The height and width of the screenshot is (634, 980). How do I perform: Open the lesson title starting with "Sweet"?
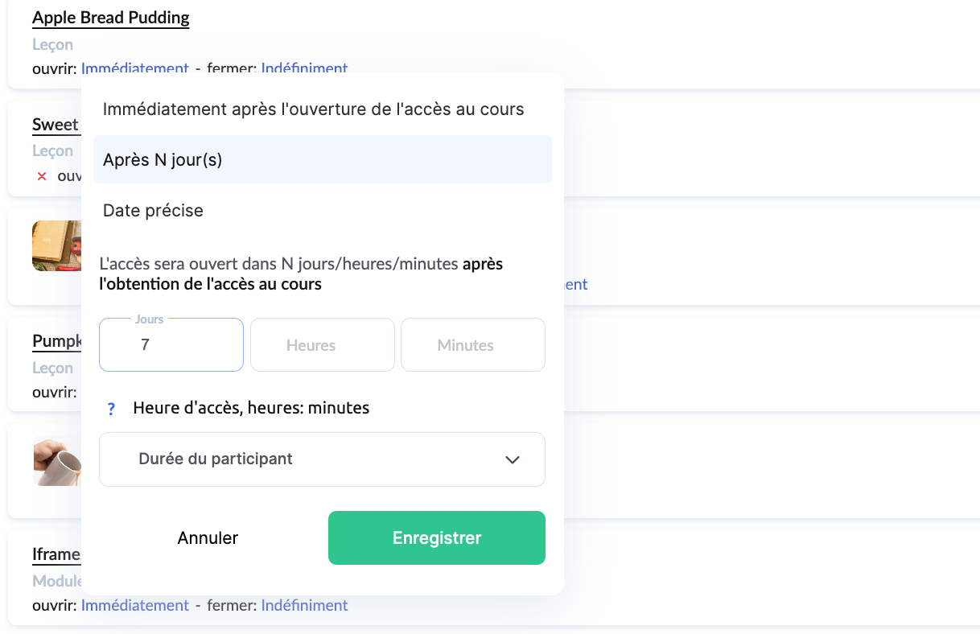pyautogui.click(x=56, y=125)
